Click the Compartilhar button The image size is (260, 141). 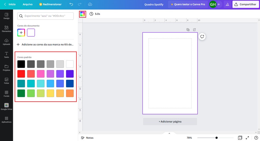(x=246, y=4)
